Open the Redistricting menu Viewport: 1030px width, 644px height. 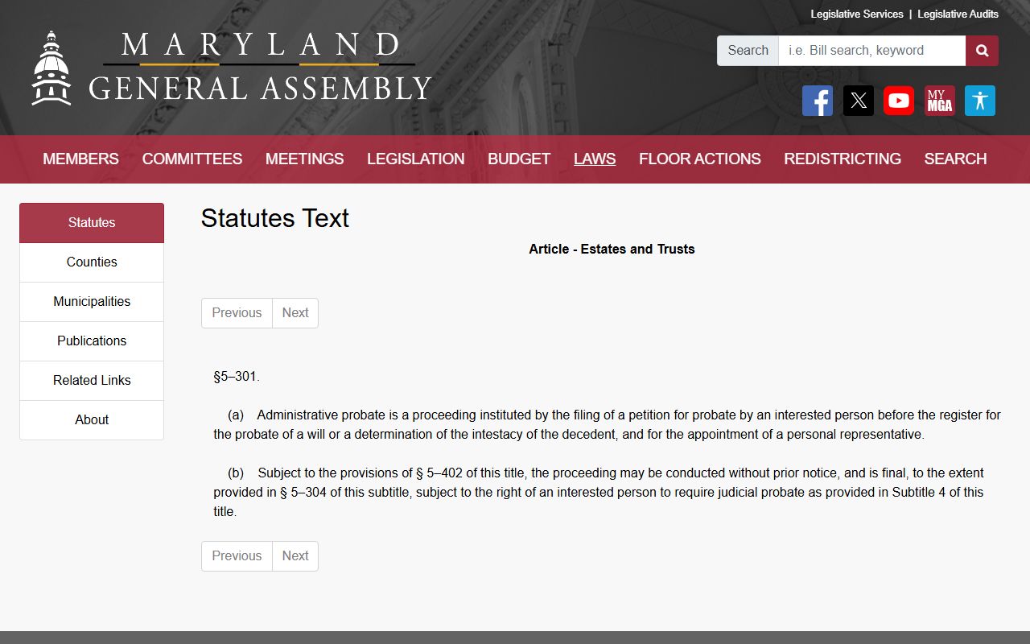tap(843, 159)
